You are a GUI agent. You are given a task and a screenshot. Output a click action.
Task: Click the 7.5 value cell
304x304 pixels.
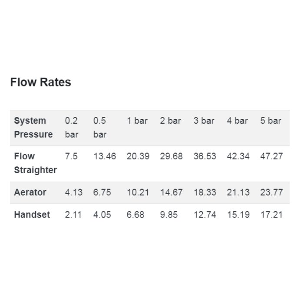[71, 156]
